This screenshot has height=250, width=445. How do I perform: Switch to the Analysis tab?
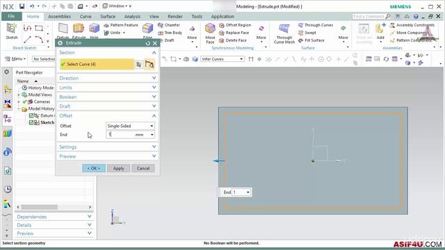click(x=132, y=17)
